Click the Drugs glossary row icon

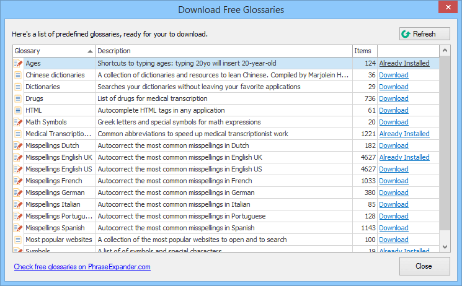18,98
